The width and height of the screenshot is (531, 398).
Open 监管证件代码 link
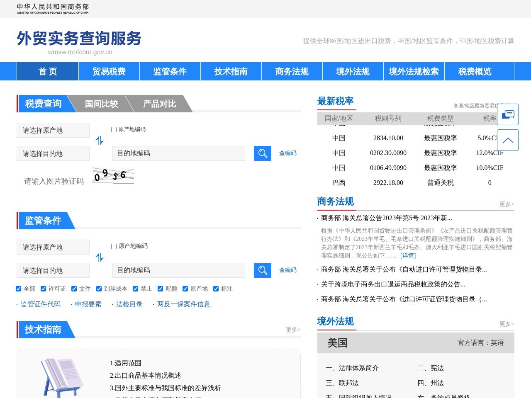(x=41, y=304)
